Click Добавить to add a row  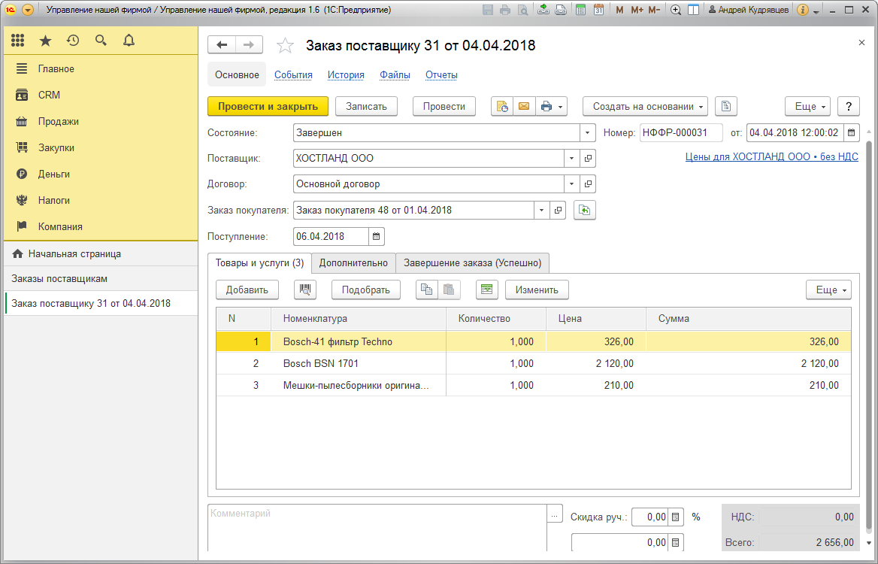247,290
